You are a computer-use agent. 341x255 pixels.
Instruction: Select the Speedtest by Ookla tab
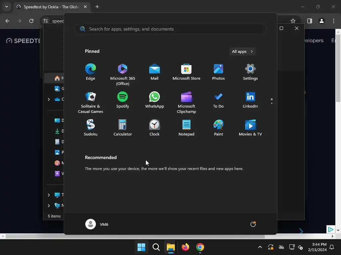click(x=52, y=7)
